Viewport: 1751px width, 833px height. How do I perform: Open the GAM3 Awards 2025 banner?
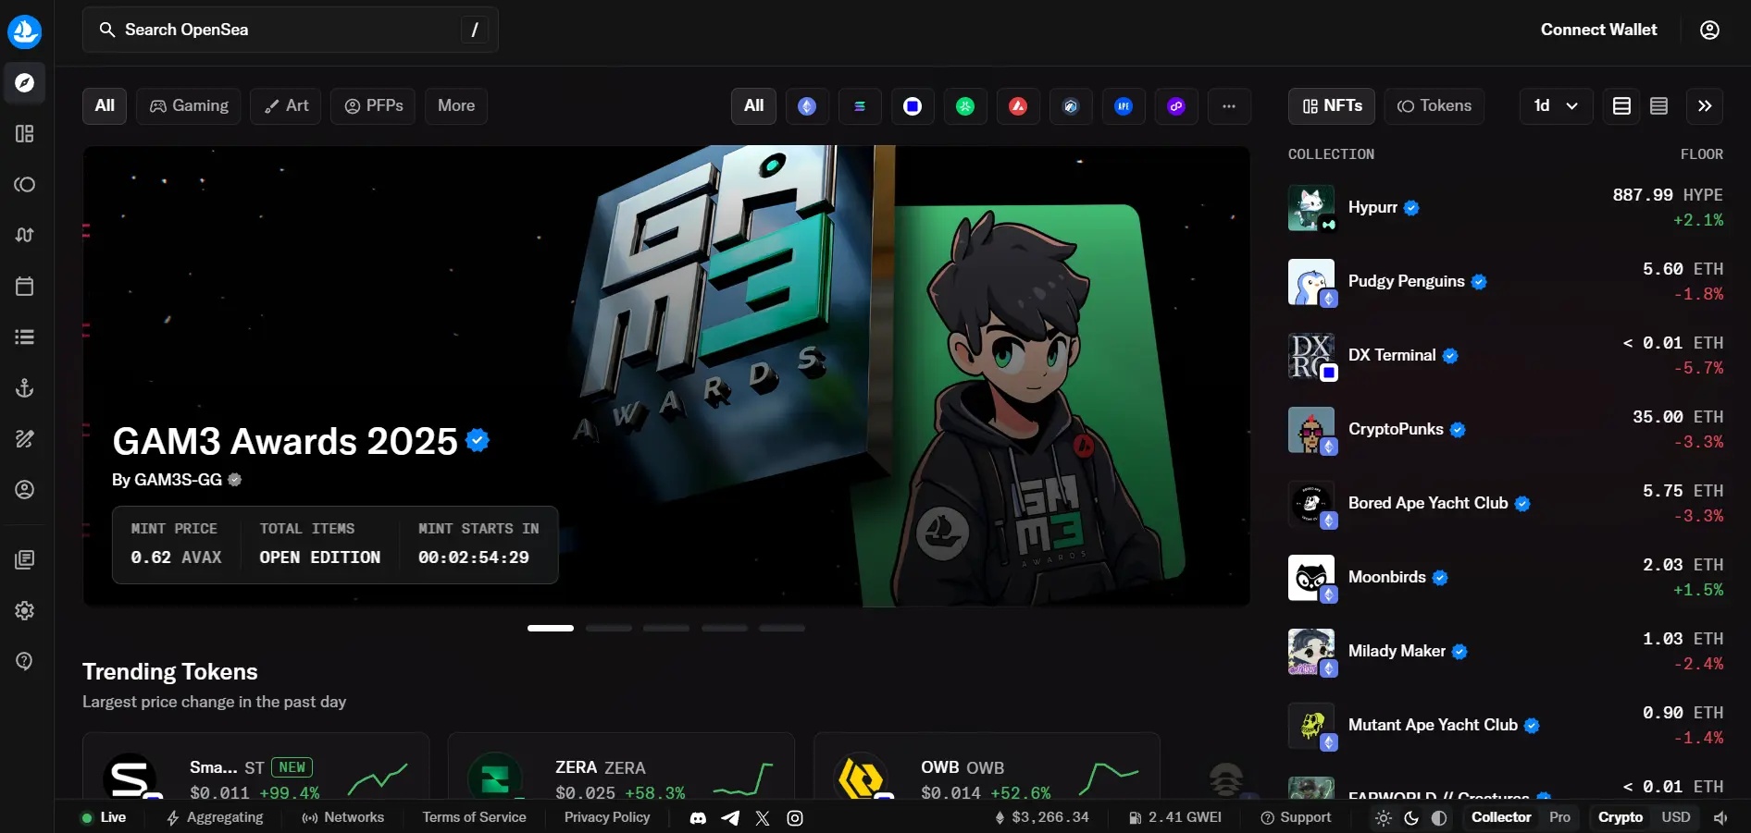point(666,376)
